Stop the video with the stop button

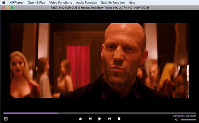[x=119, y=118]
